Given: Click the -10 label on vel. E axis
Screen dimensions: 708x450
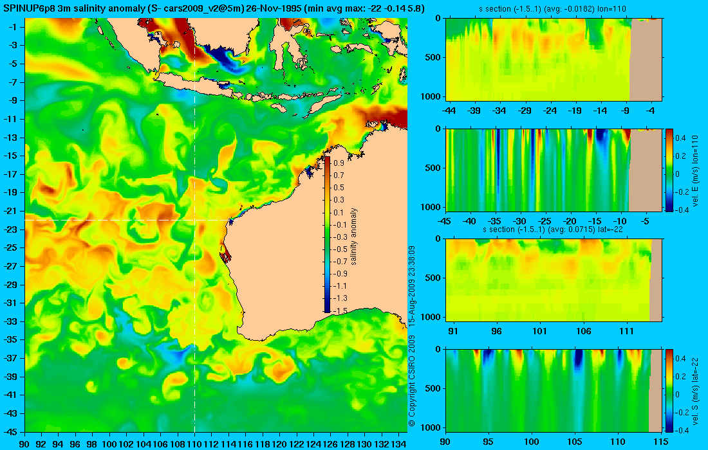Looking at the screenshot, I should coord(620,221).
